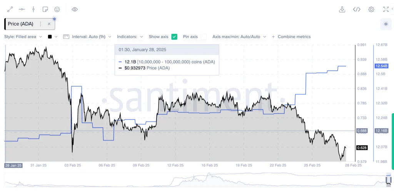Expand Axis max/min Auto/Auto dropdown
The width and height of the screenshot is (394, 191).
tap(239, 37)
